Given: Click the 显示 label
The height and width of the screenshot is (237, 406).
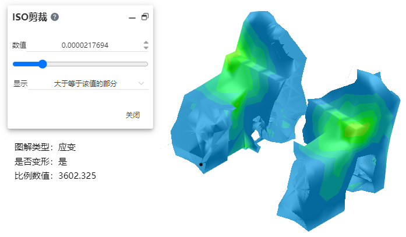Looking at the screenshot, I should click(x=20, y=83).
